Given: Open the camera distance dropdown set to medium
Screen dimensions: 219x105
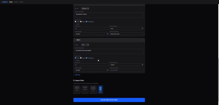Looking at the screenshot, I should [x=126, y=65].
